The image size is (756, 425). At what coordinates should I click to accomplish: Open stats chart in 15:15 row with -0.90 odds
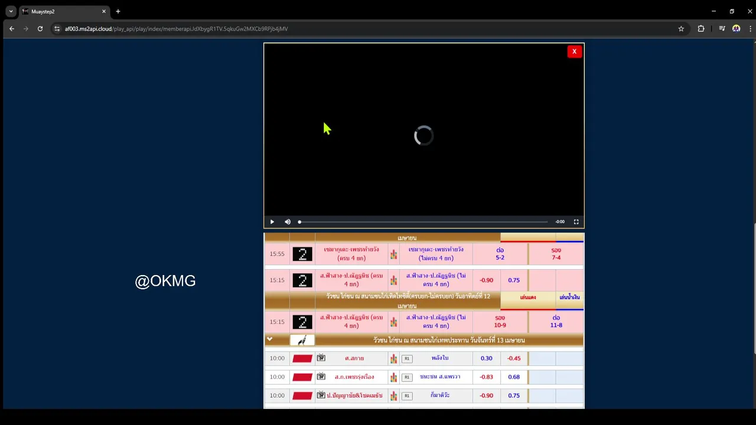(x=393, y=280)
